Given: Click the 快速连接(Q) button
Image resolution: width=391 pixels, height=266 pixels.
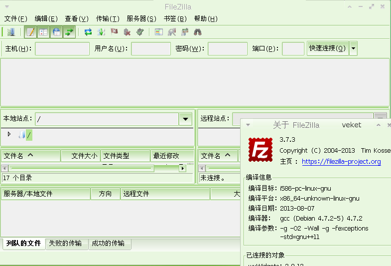Looking at the screenshot, I should click(328, 48).
